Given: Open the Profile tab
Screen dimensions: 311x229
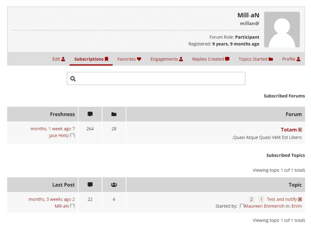Looking at the screenshot, I should coord(291,59).
